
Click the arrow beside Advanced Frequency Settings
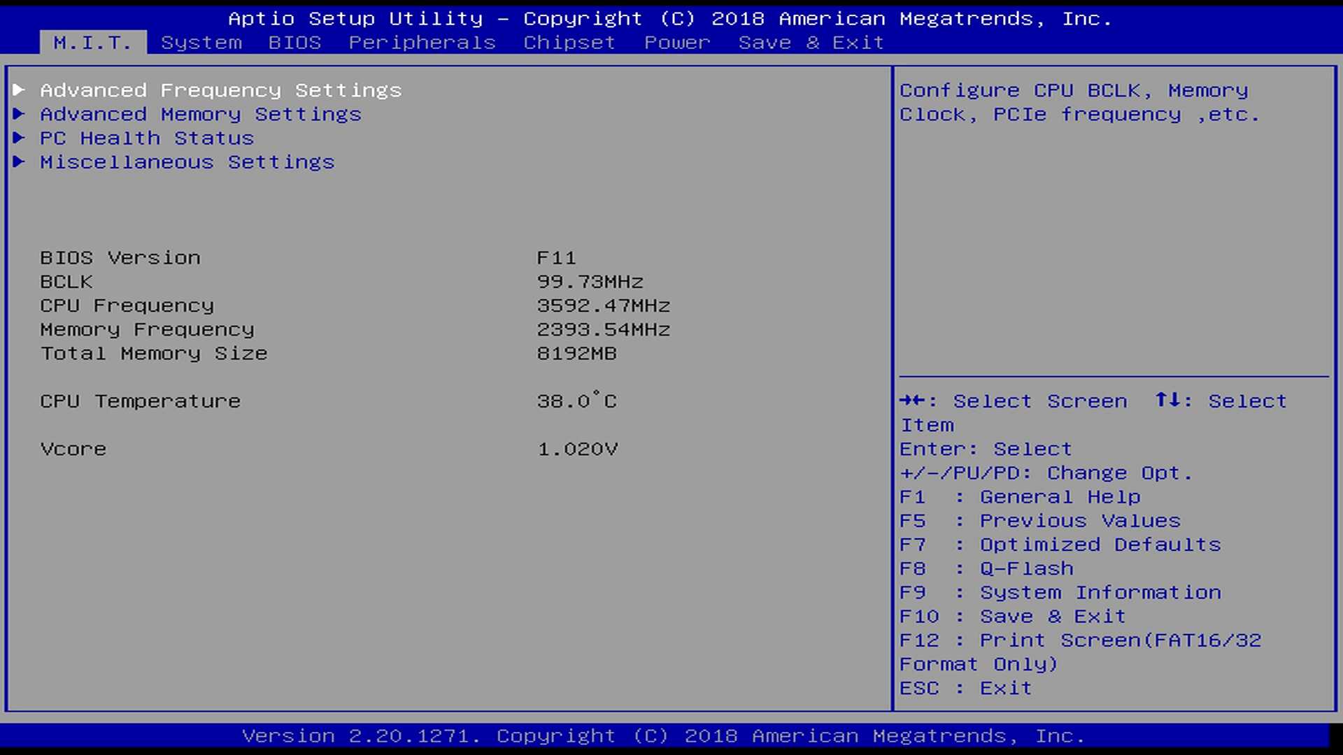click(20, 89)
